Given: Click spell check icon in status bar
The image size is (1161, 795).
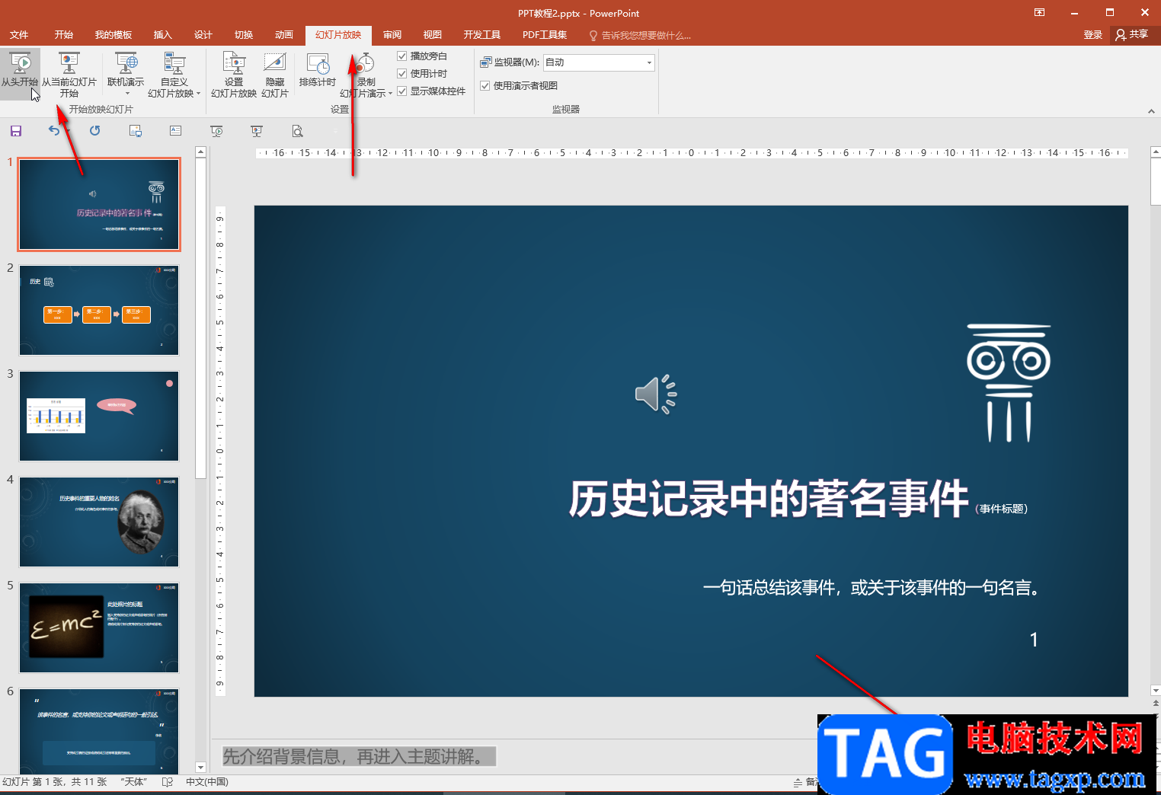Looking at the screenshot, I should pyautogui.click(x=168, y=782).
